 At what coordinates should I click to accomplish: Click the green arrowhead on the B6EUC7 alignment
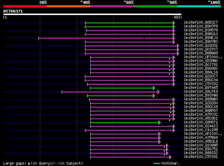[x=174, y=23]
